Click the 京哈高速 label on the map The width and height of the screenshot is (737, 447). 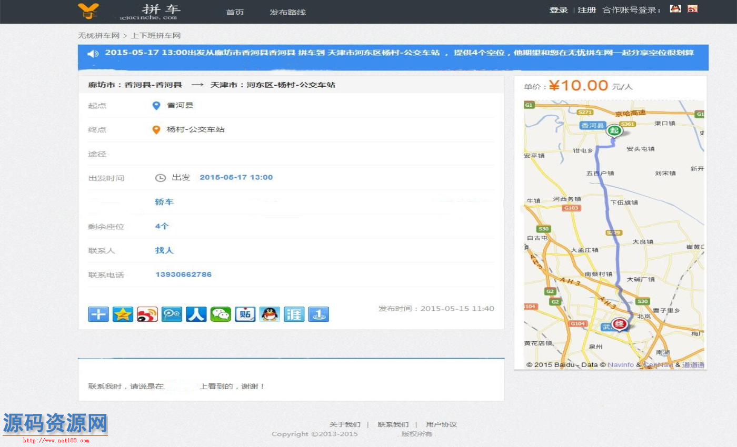[x=630, y=114]
